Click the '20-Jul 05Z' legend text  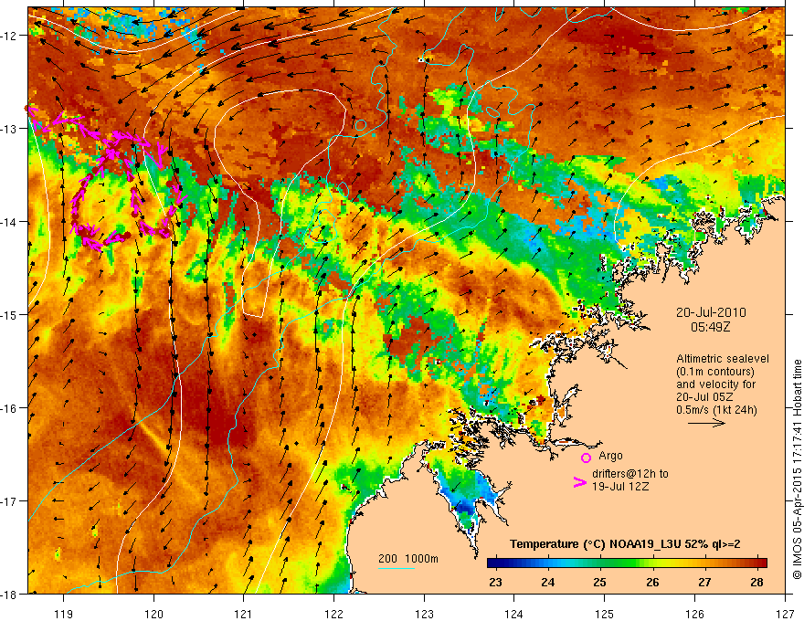tap(704, 397)
